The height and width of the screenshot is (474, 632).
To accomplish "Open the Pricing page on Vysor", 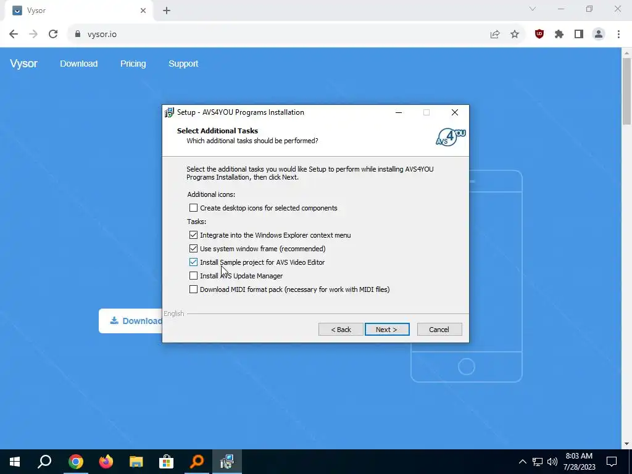I will click(133, 64).
